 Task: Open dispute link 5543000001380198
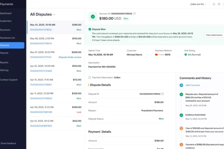(41, 112)
